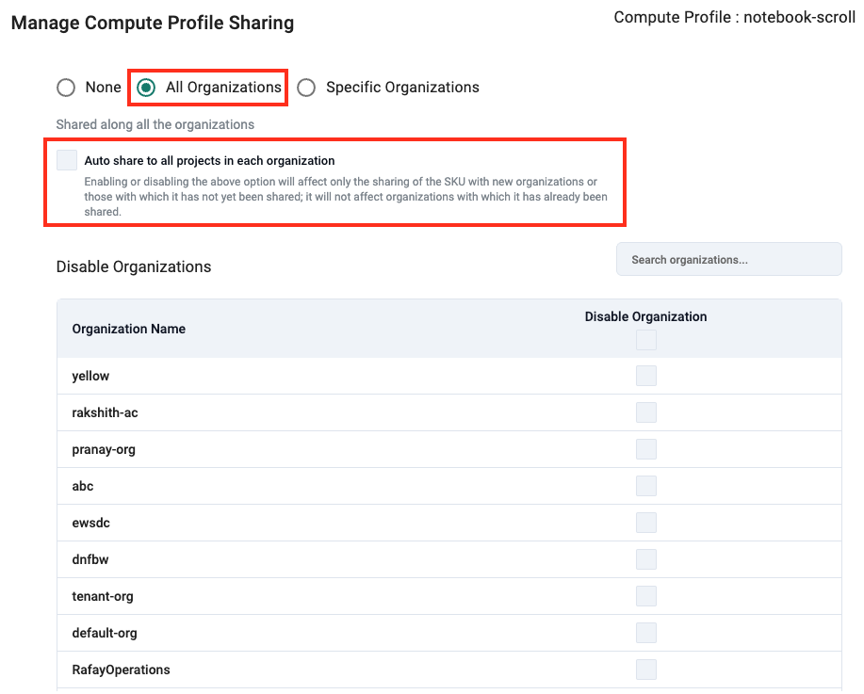Image resolution: width=864 pixels, height=694 pixels.
Task: Select the All Organizations radio option
Action: (146, 88)
